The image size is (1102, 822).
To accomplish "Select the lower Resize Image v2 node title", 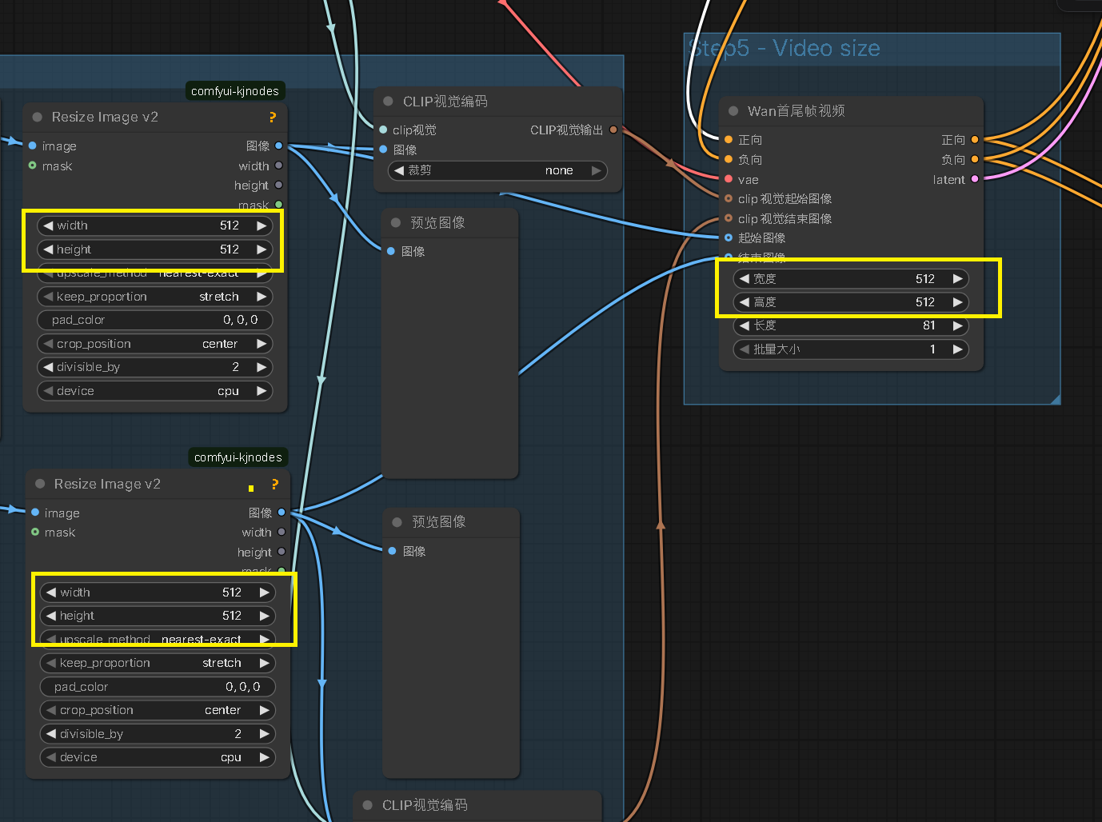I will coord(107,484).
